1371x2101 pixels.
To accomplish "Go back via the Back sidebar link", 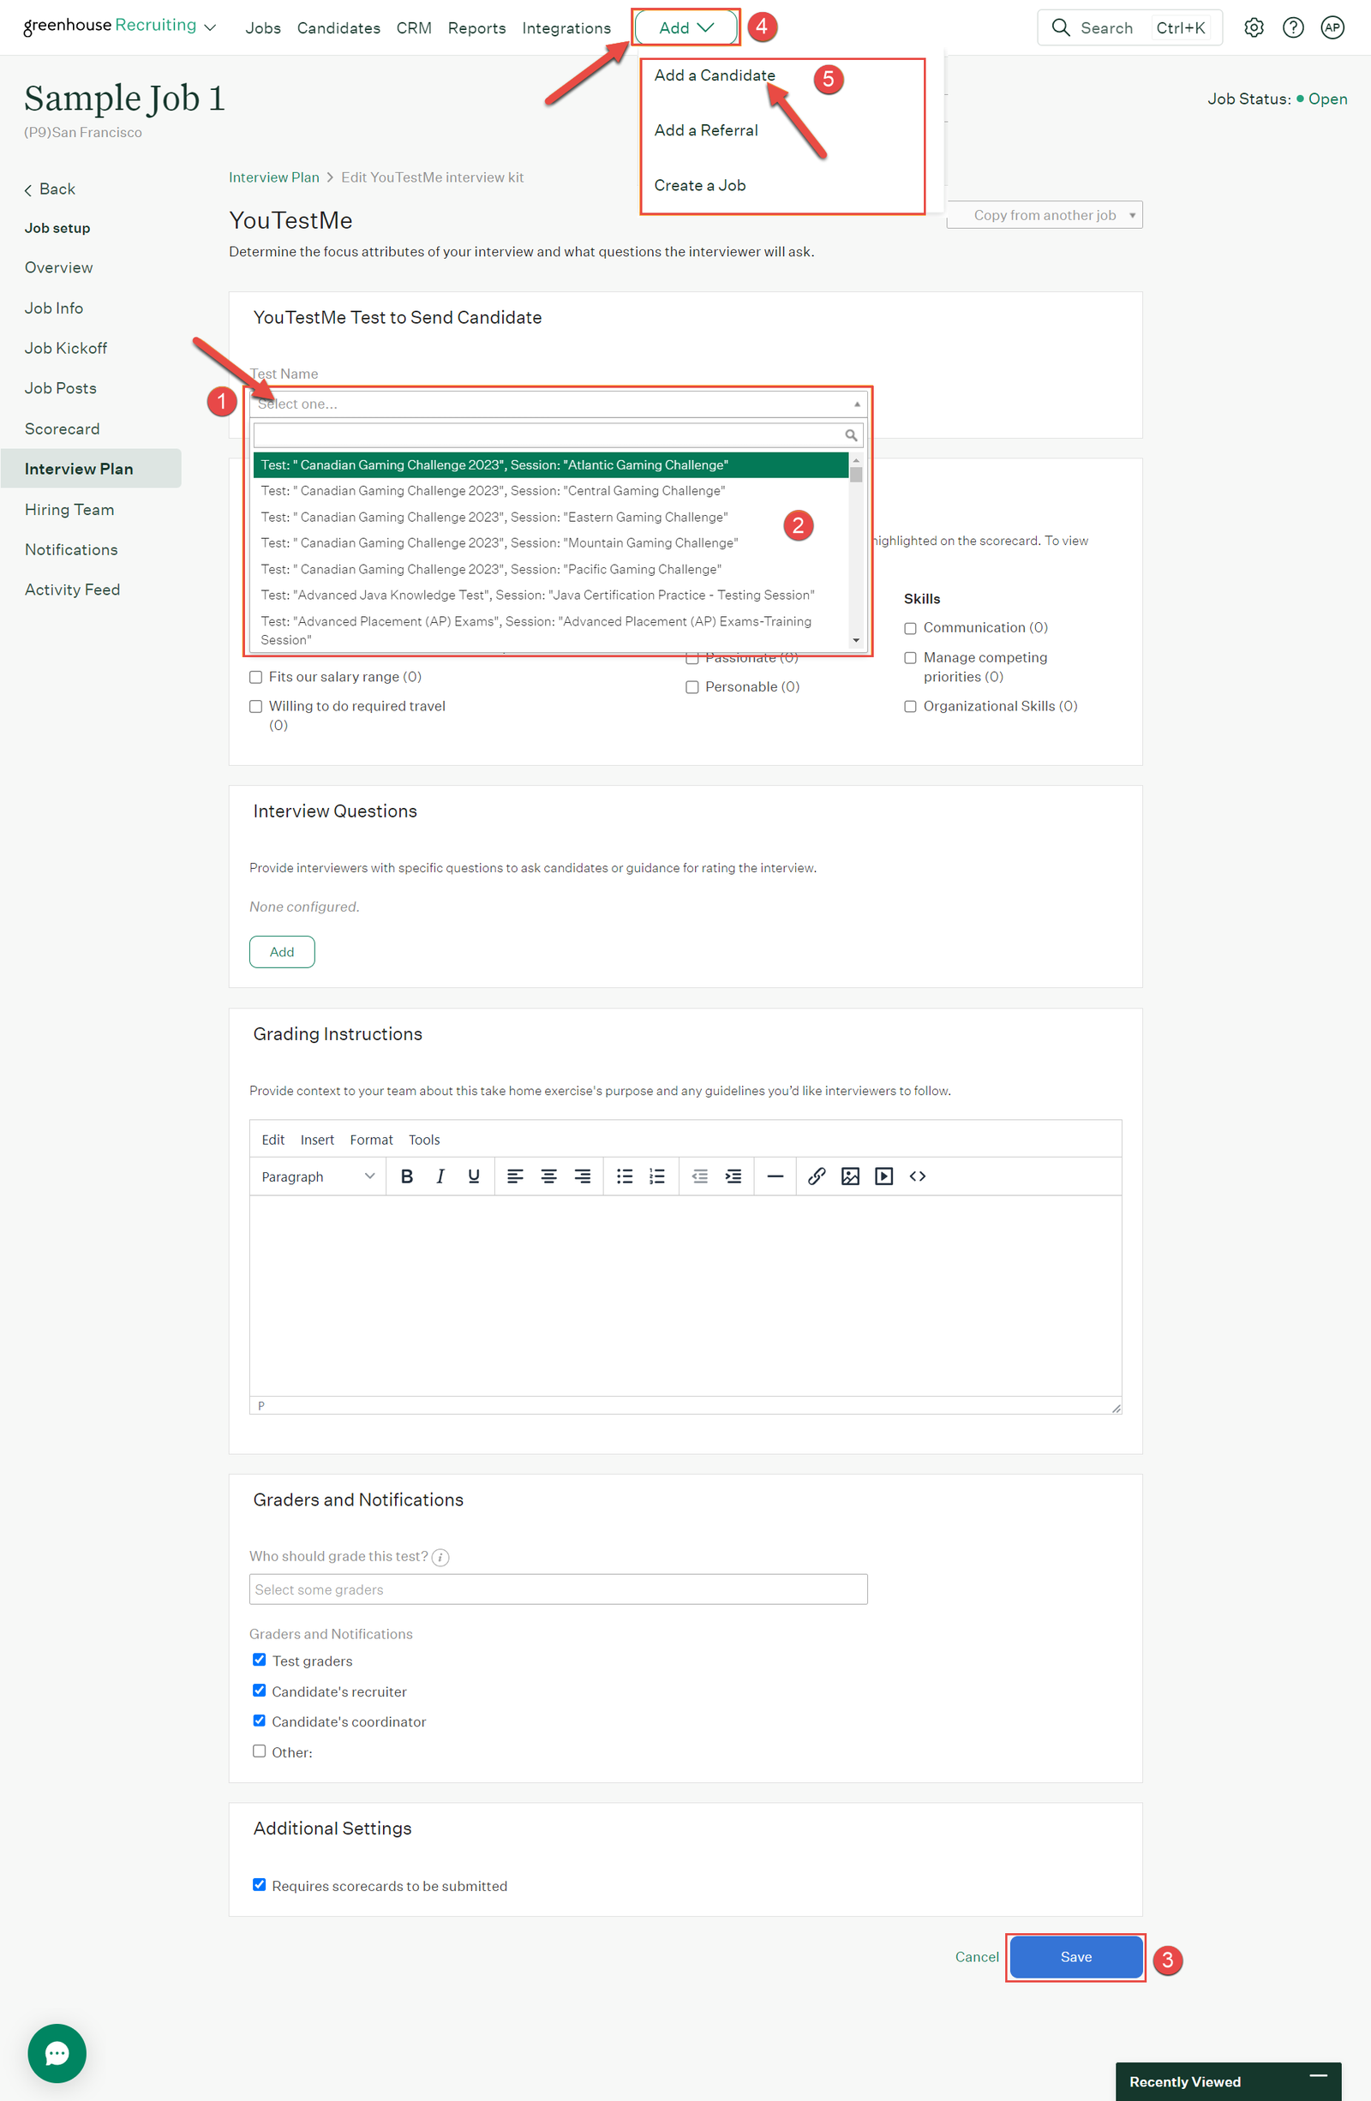I will pos(51,189).
